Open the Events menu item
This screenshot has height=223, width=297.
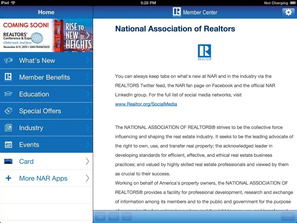click(x=47, y=144)
